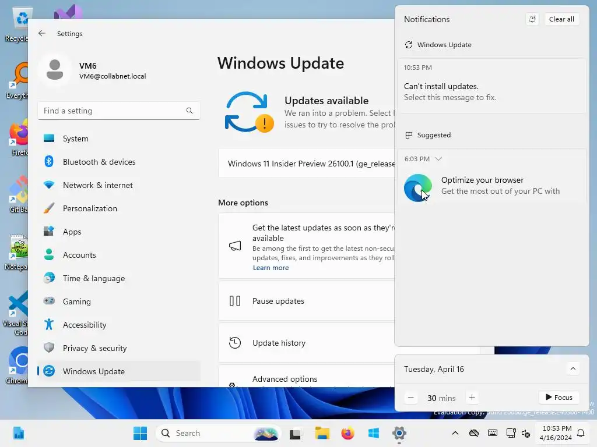Open the Widgets icon on the taskbar
Image resolution: width=597 pixels, height=447 pixels.
[19, 433]
